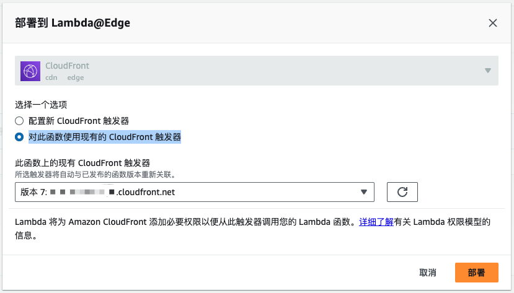Viewport: 514px width, 293px height.
Task: Click the highlighted 对此函数使用现有的 CloudFront 触发器 label text
Action: pyautogui.click(x=104, y=137)
